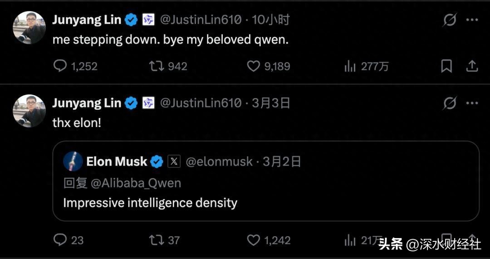Viewport: 490px width, 259px height.
Task: Expand more options on "thx elon!" tweet
Action: [x=472, y=103]
